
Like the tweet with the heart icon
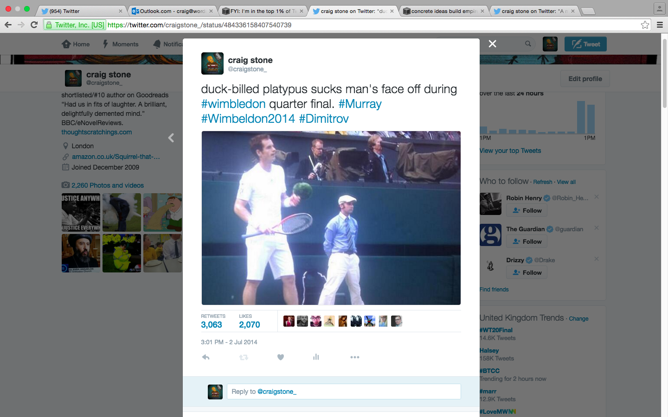coord(281,357)
